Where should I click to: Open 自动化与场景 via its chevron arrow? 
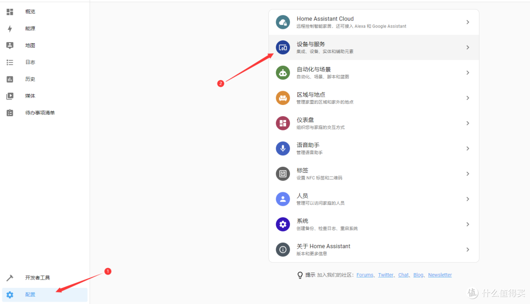pyautogui.click(x=468, y=73)
